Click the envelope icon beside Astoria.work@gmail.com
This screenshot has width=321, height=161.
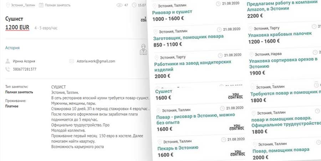71,61
